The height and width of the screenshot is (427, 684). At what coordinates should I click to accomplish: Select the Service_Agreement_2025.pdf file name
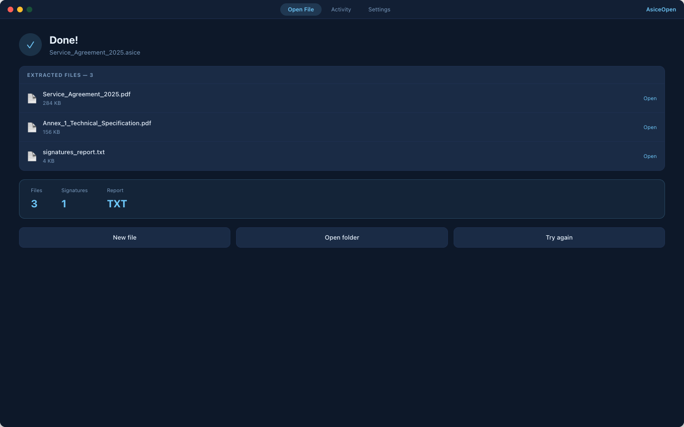(x=86, y=94)
